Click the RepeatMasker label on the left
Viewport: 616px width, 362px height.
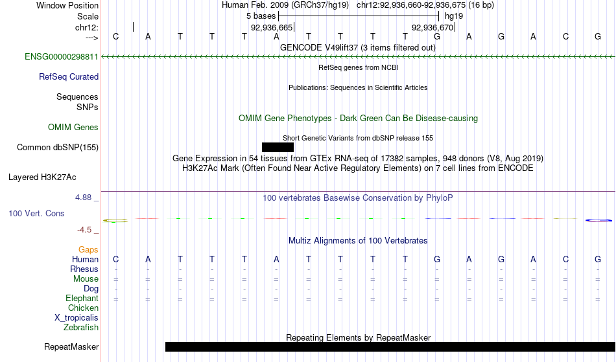click(x=71, y=347)
